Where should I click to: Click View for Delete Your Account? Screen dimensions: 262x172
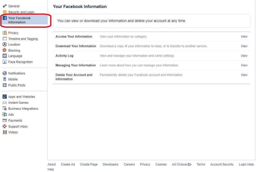point(244,75)
